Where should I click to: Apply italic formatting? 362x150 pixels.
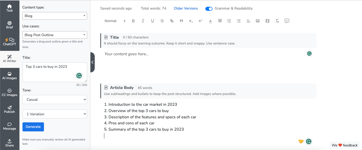point(143,21)
